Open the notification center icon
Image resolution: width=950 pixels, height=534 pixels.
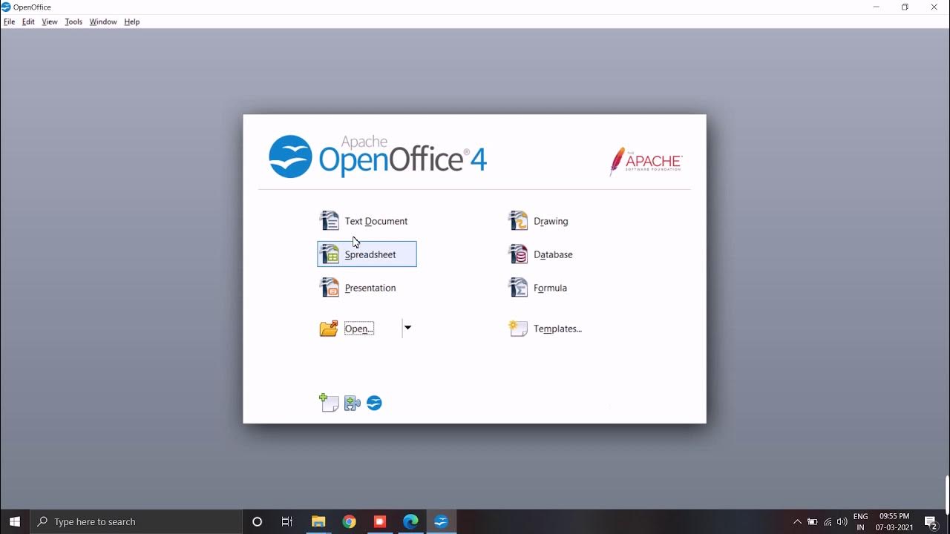click(931, 521)
